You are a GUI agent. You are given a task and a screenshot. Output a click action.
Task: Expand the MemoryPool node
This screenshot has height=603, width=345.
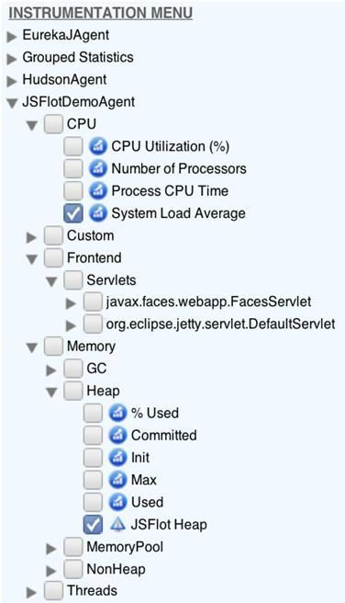(51, 549)
